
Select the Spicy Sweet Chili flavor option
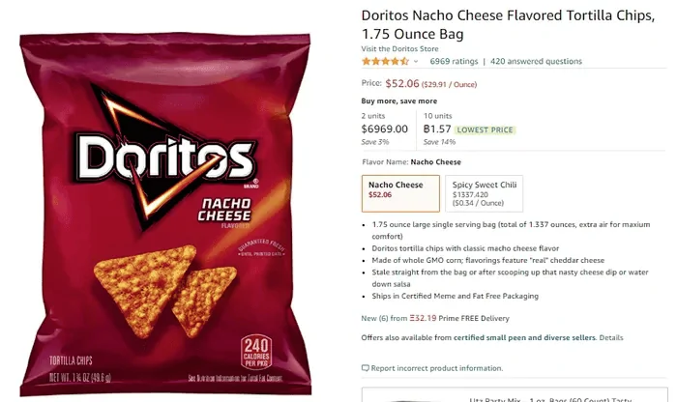(484, 193)
